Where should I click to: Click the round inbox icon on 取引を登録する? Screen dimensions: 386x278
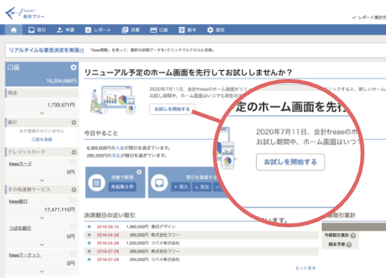(159, 183)
